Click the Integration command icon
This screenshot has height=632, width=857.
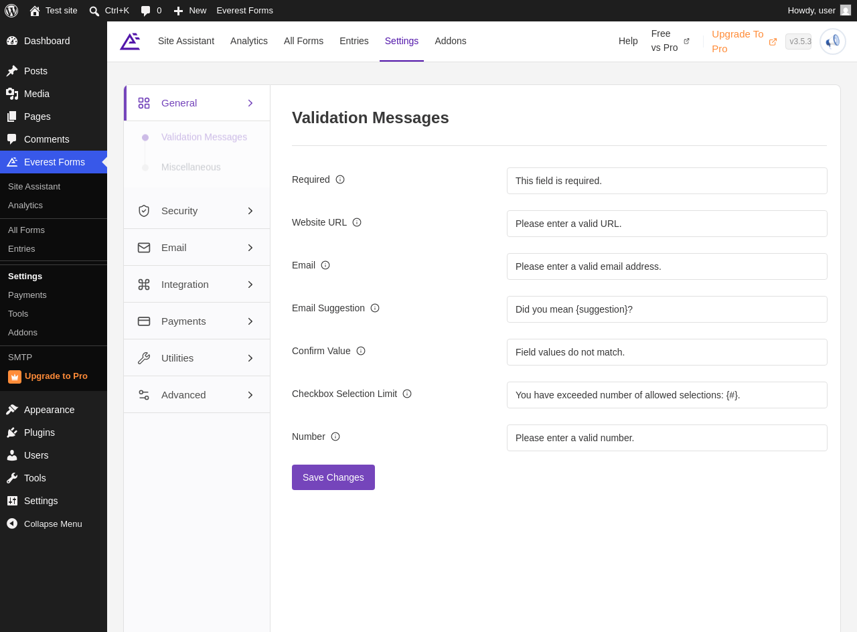144,285
